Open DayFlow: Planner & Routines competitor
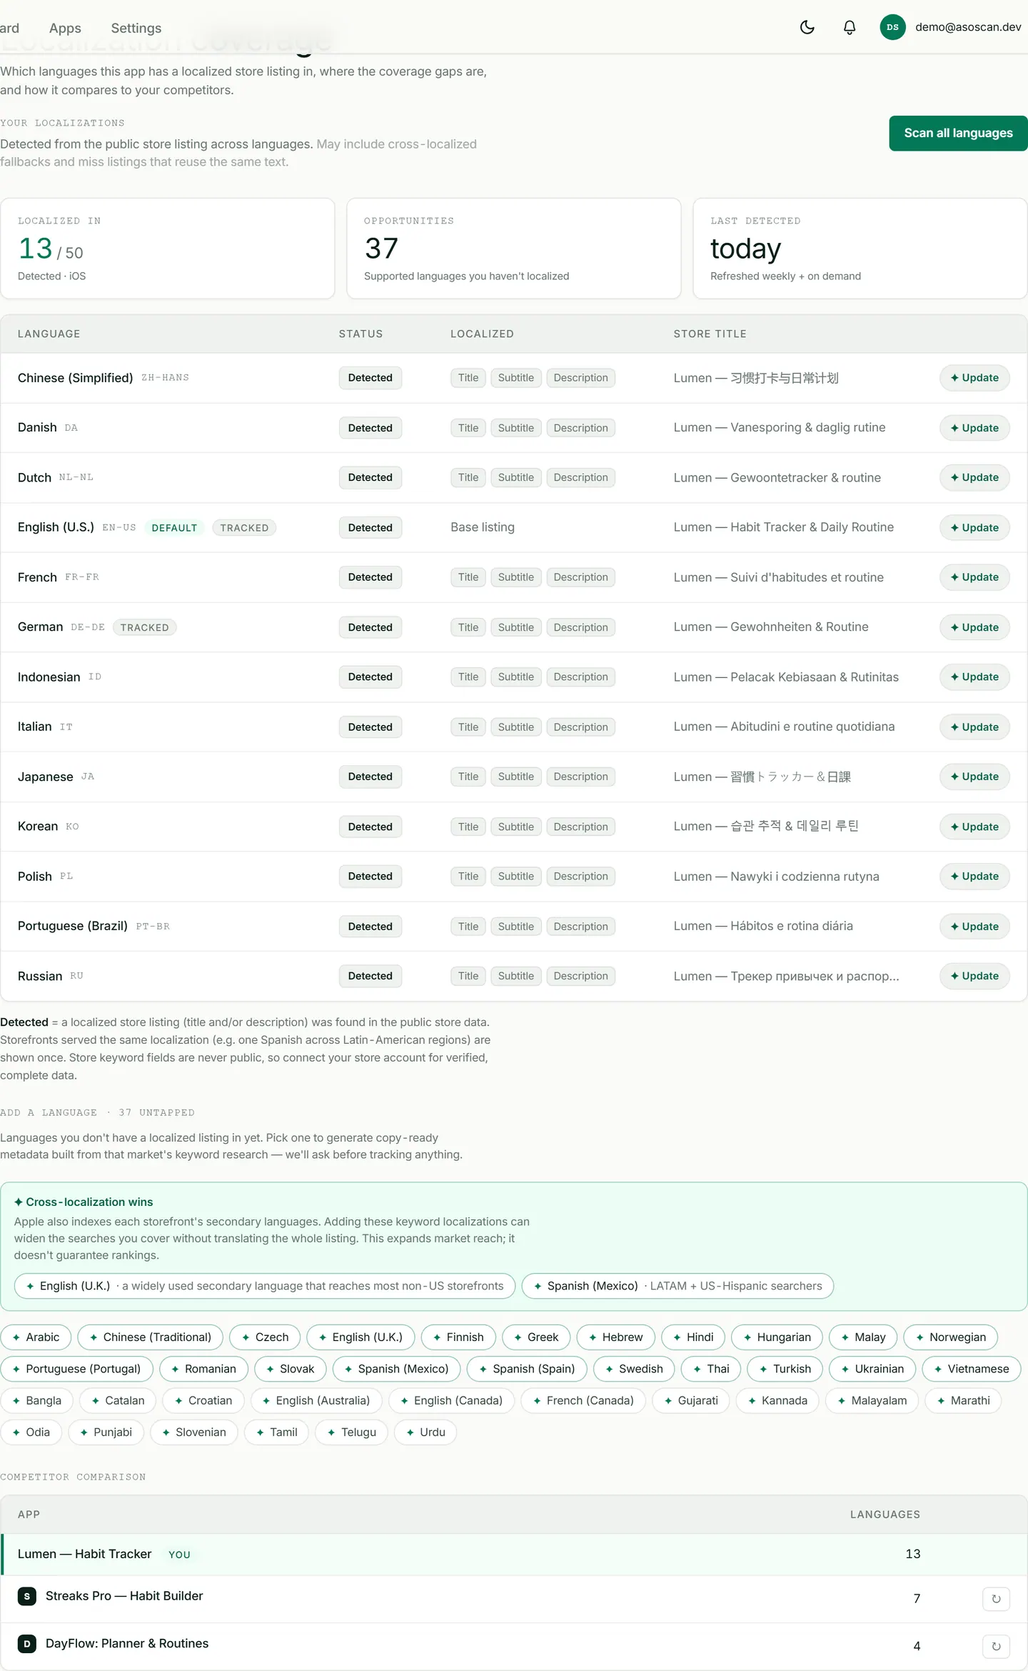 [127, 1644]
